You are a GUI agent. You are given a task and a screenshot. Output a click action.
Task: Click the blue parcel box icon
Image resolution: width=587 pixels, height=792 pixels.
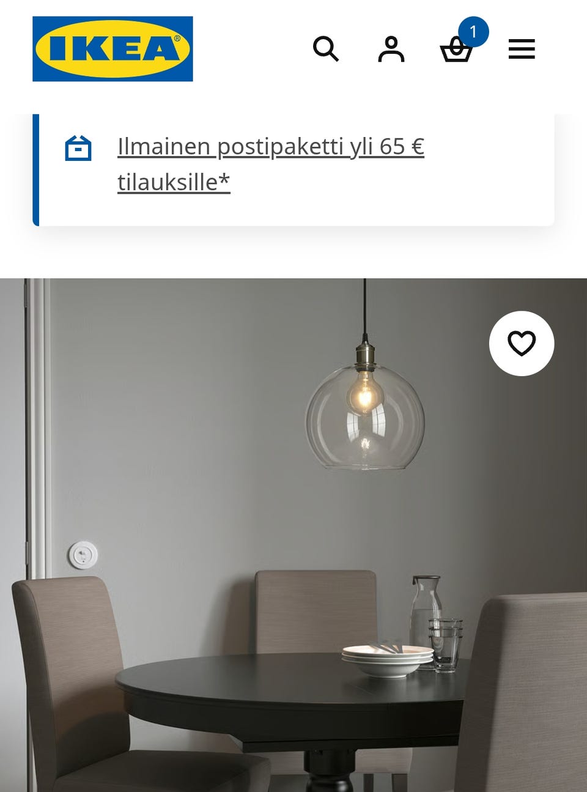pyautogui.click(x=78, y=148)
